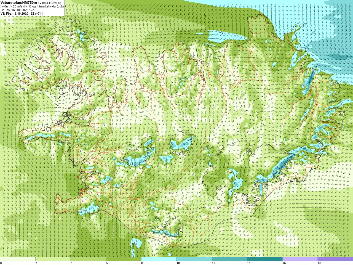Click the 14–16 m/s dark teal legend swatch
The height and width of the screenshot is (265, 353).
tap(265, 259)
